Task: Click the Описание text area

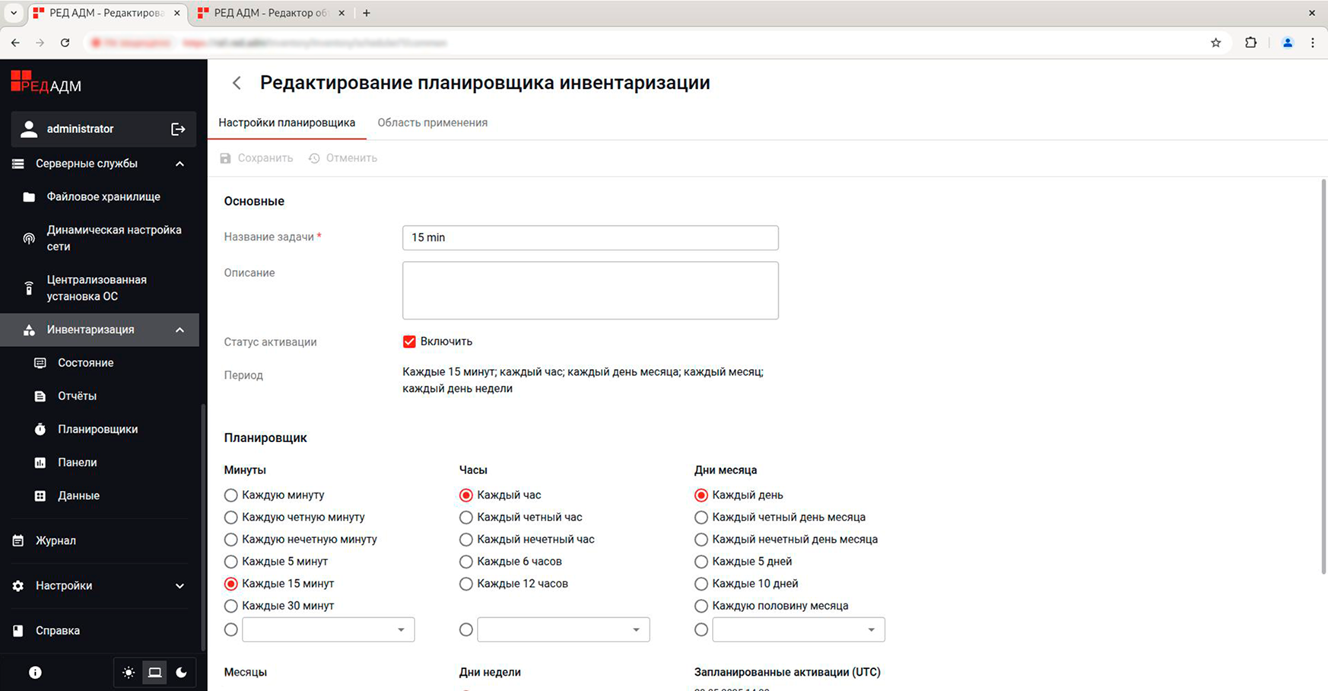Action: [590, 291]
